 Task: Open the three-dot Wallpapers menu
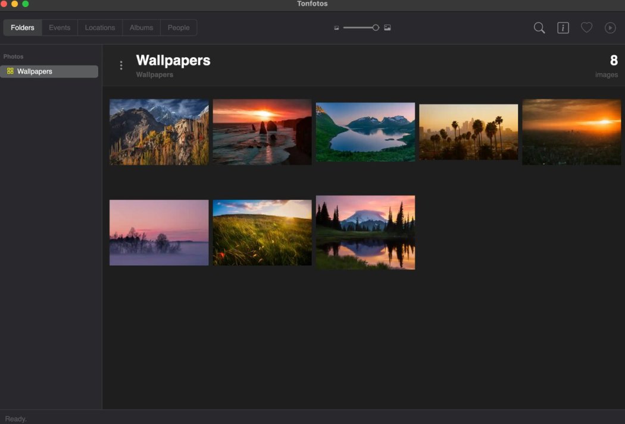[x=121, y=65]
